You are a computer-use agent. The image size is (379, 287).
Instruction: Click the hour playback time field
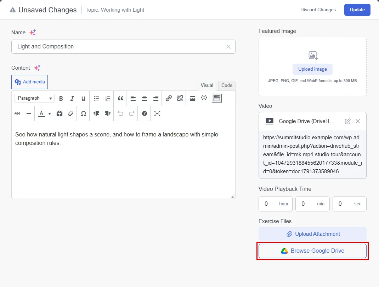click(276, 204)
